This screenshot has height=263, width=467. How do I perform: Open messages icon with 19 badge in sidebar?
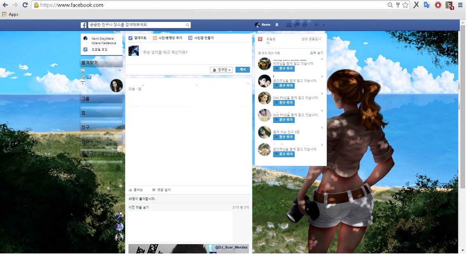pyautogui.click(x=83, y=77)
